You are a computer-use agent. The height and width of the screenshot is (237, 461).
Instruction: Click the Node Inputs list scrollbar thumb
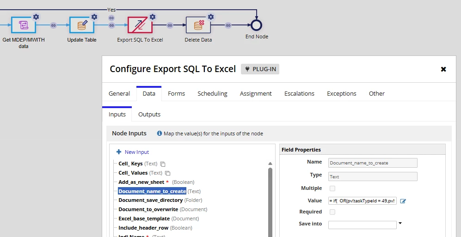[x=270, y=202]
